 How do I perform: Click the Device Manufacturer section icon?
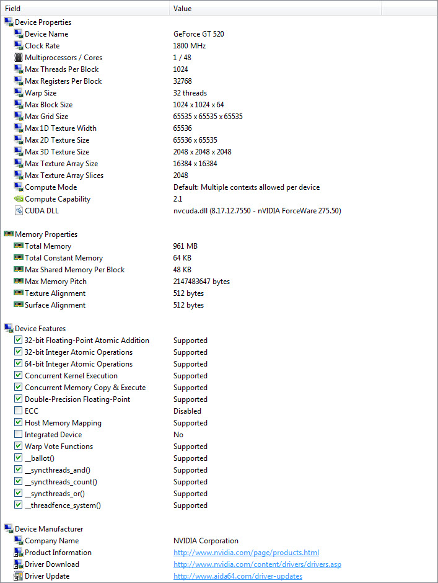tap(9, 528)
